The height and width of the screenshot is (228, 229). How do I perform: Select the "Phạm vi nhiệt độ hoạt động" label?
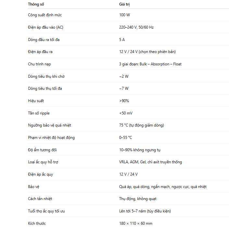click(x=51, y=138)
